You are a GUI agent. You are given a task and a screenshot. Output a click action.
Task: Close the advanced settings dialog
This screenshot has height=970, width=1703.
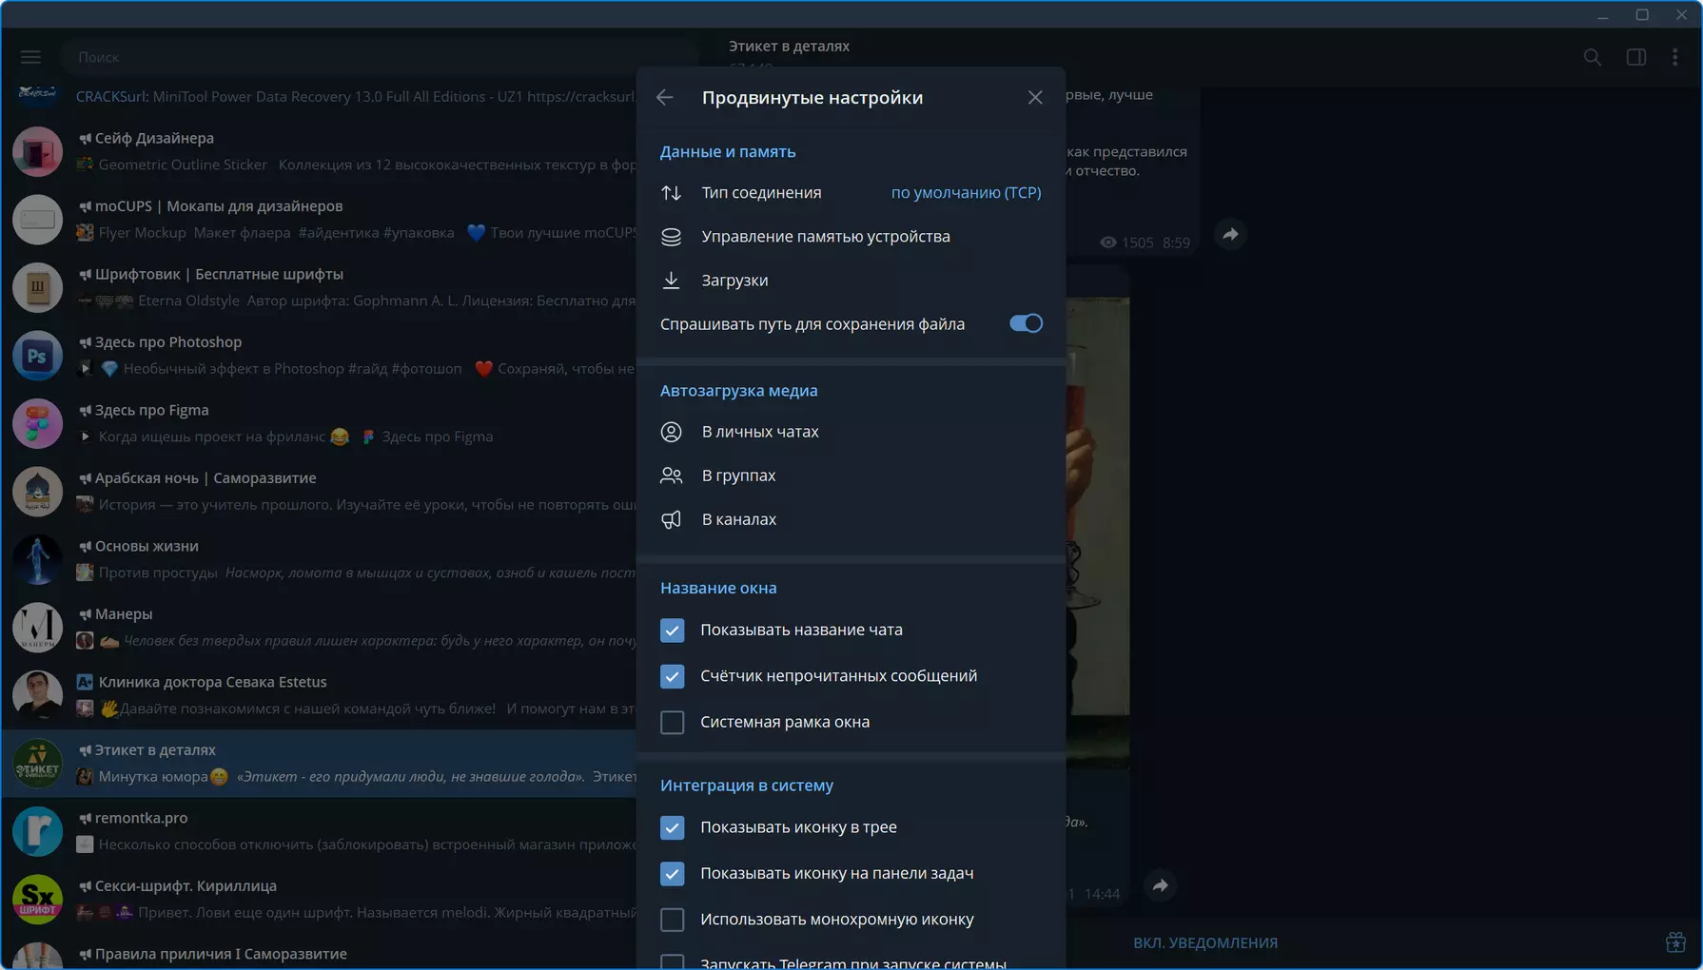pos(1035,97)
